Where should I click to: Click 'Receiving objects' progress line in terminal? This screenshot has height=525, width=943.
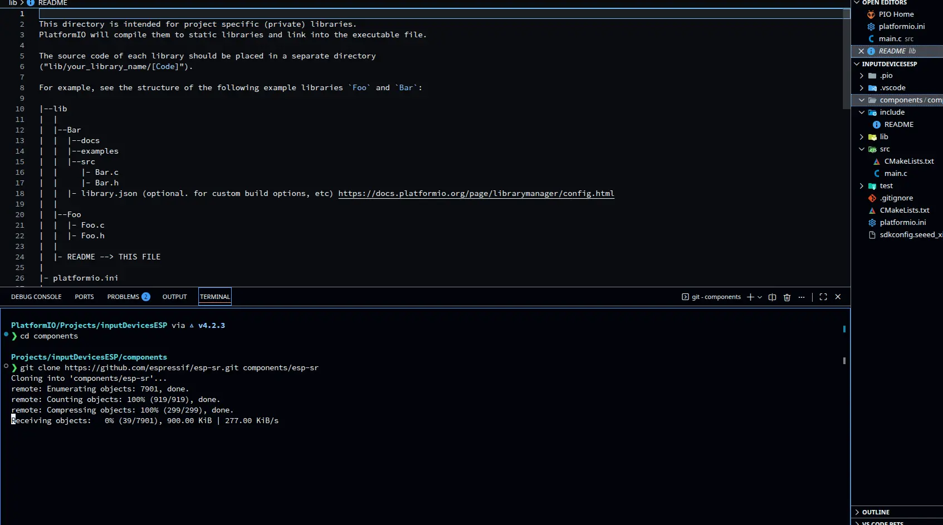coord(145,421)
